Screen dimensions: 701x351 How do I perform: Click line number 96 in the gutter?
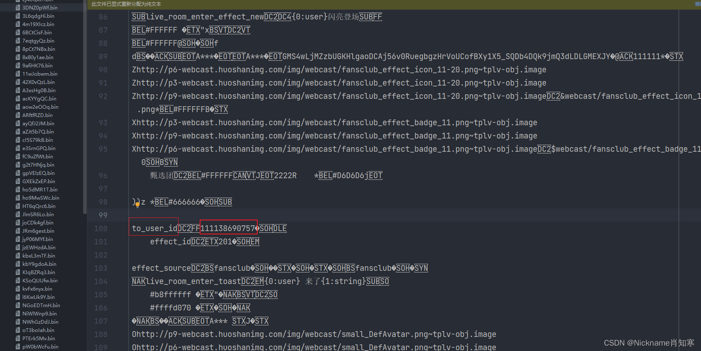pos(103,176)
